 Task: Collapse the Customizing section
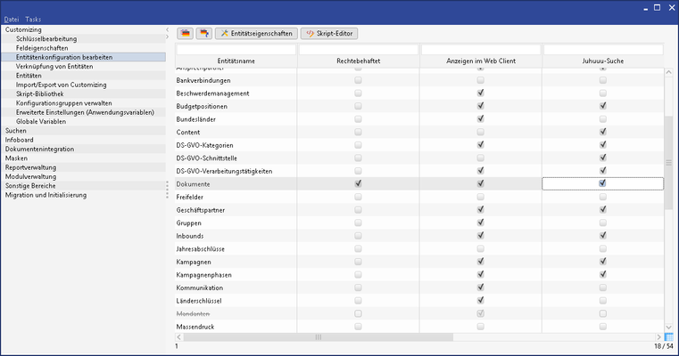pos(23,29)
